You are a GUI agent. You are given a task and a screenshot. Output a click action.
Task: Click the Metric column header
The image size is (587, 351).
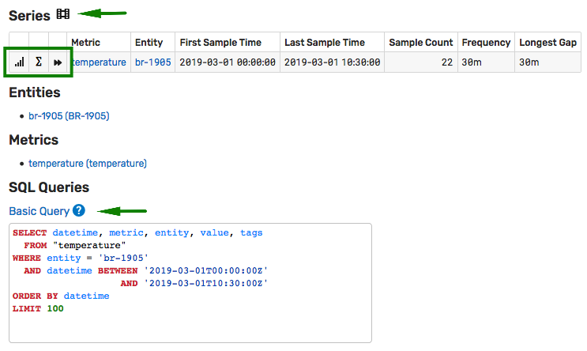(86, 43)
